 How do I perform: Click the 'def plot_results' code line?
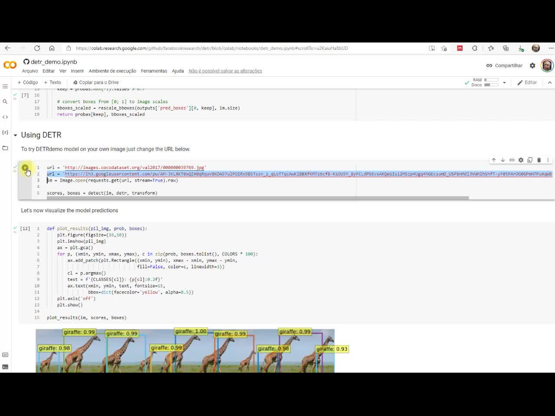coord(97,228)
